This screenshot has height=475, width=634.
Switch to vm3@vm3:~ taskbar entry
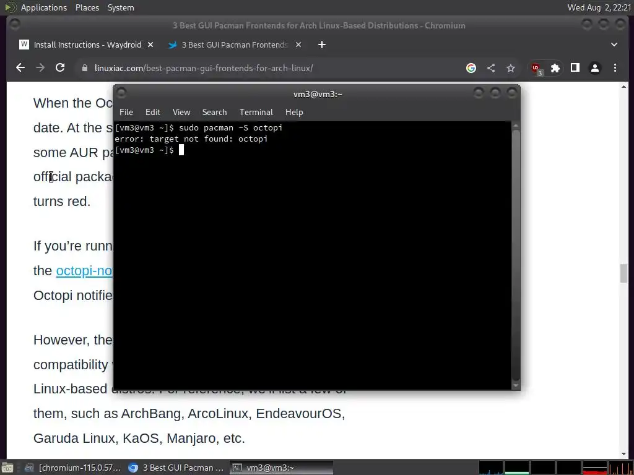282,468
